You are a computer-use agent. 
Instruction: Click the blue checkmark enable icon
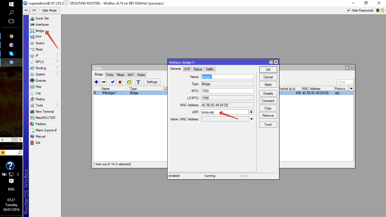(x=112, y=82)
